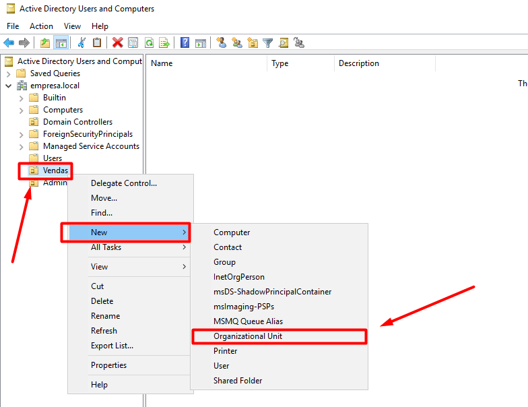Open the View submenu in context menu
This screenshot has width=528, height=407.
pyautogui.click(x=131, y=267)
